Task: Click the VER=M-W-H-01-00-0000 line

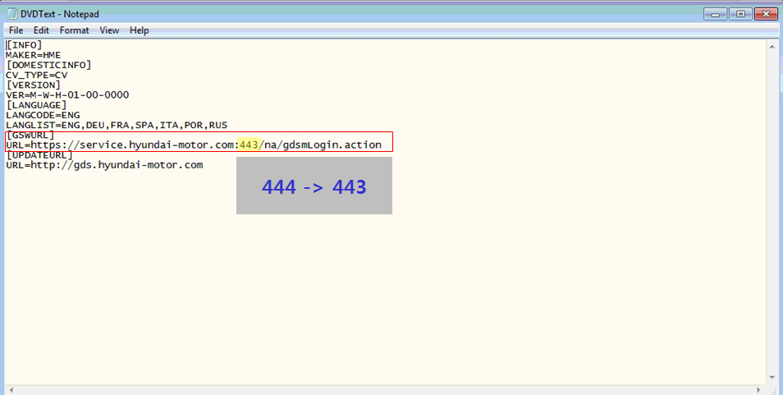Action: pos(67,95)
